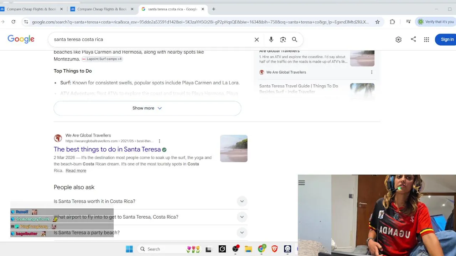Viewport: 456px width, 256px height.
Task: Open File Explorer from the taskbar
Action: [x=248, y=249]
